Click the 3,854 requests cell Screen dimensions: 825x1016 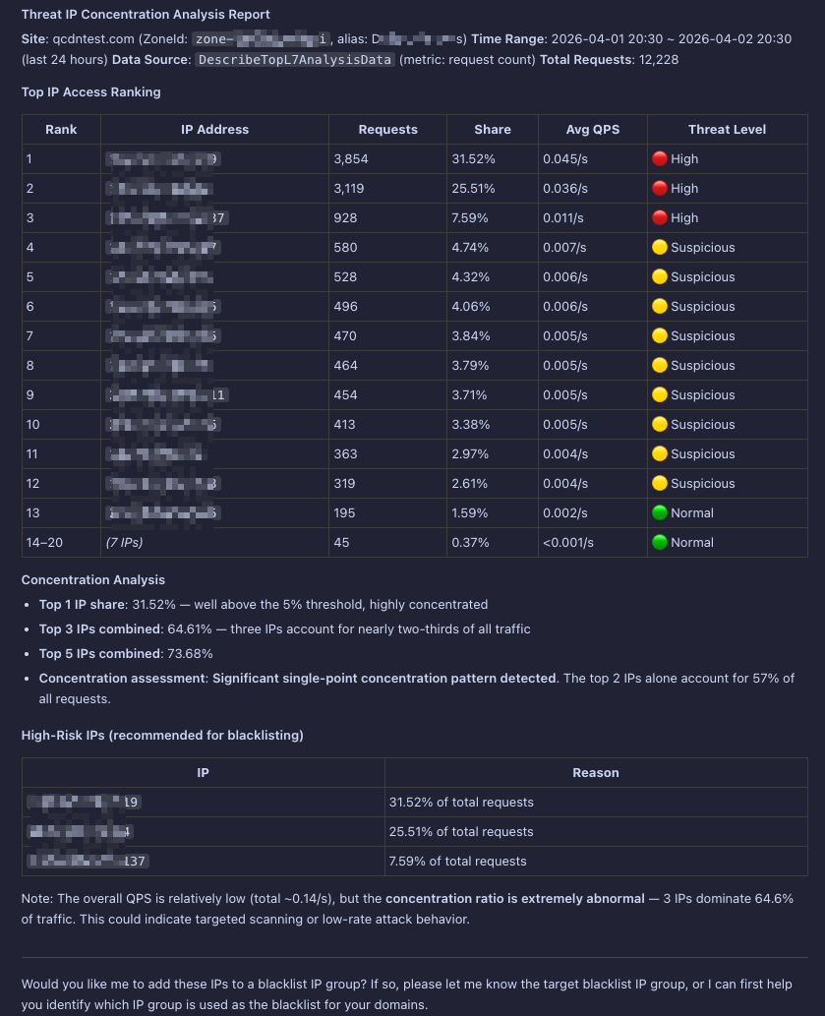tap(351, 158)
